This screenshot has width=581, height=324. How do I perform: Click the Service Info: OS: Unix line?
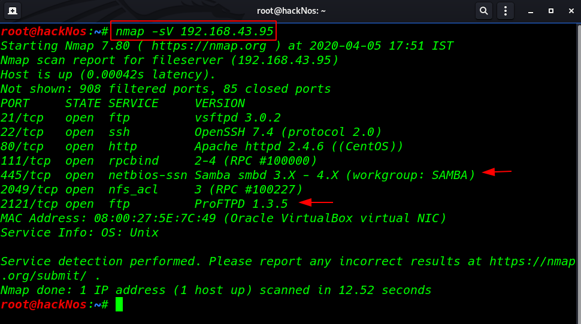[x=80, y=233]
